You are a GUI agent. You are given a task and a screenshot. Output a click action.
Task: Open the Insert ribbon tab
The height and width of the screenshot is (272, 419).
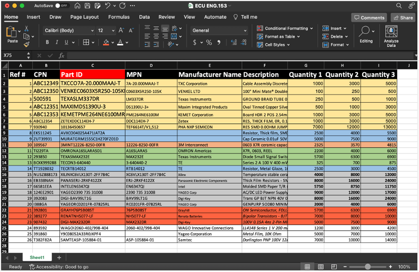pos(33,17)
